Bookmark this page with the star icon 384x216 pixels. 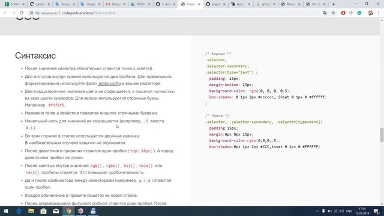click(x=333, y=13)
